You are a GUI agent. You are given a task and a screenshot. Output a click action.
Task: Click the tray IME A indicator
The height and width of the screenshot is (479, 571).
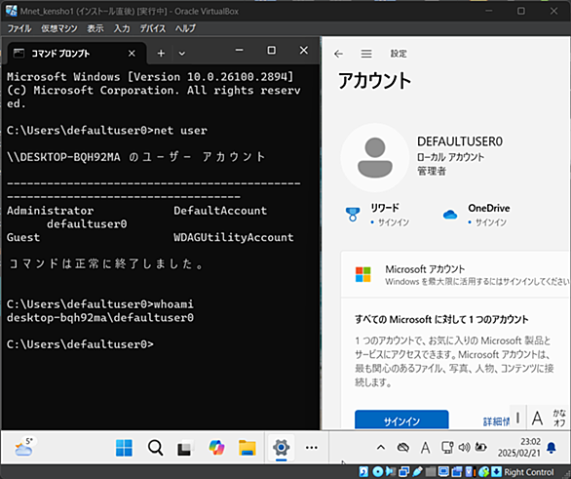point(426,447)
